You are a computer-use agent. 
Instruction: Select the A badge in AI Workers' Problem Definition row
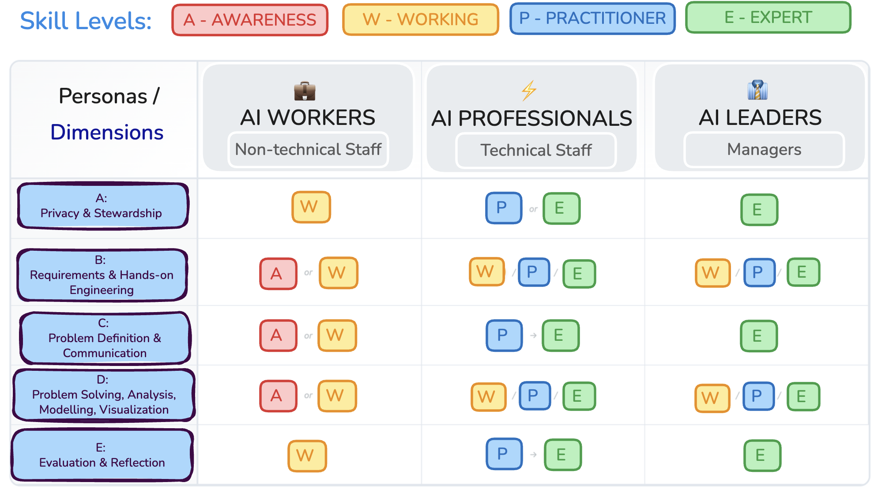click(x=278, y=335)
